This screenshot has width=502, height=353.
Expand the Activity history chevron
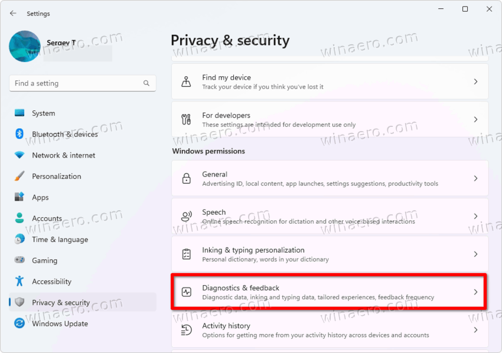[476, 330]
